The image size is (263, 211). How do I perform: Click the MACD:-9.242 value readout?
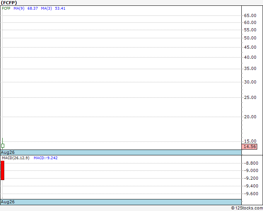click(46, 158)
